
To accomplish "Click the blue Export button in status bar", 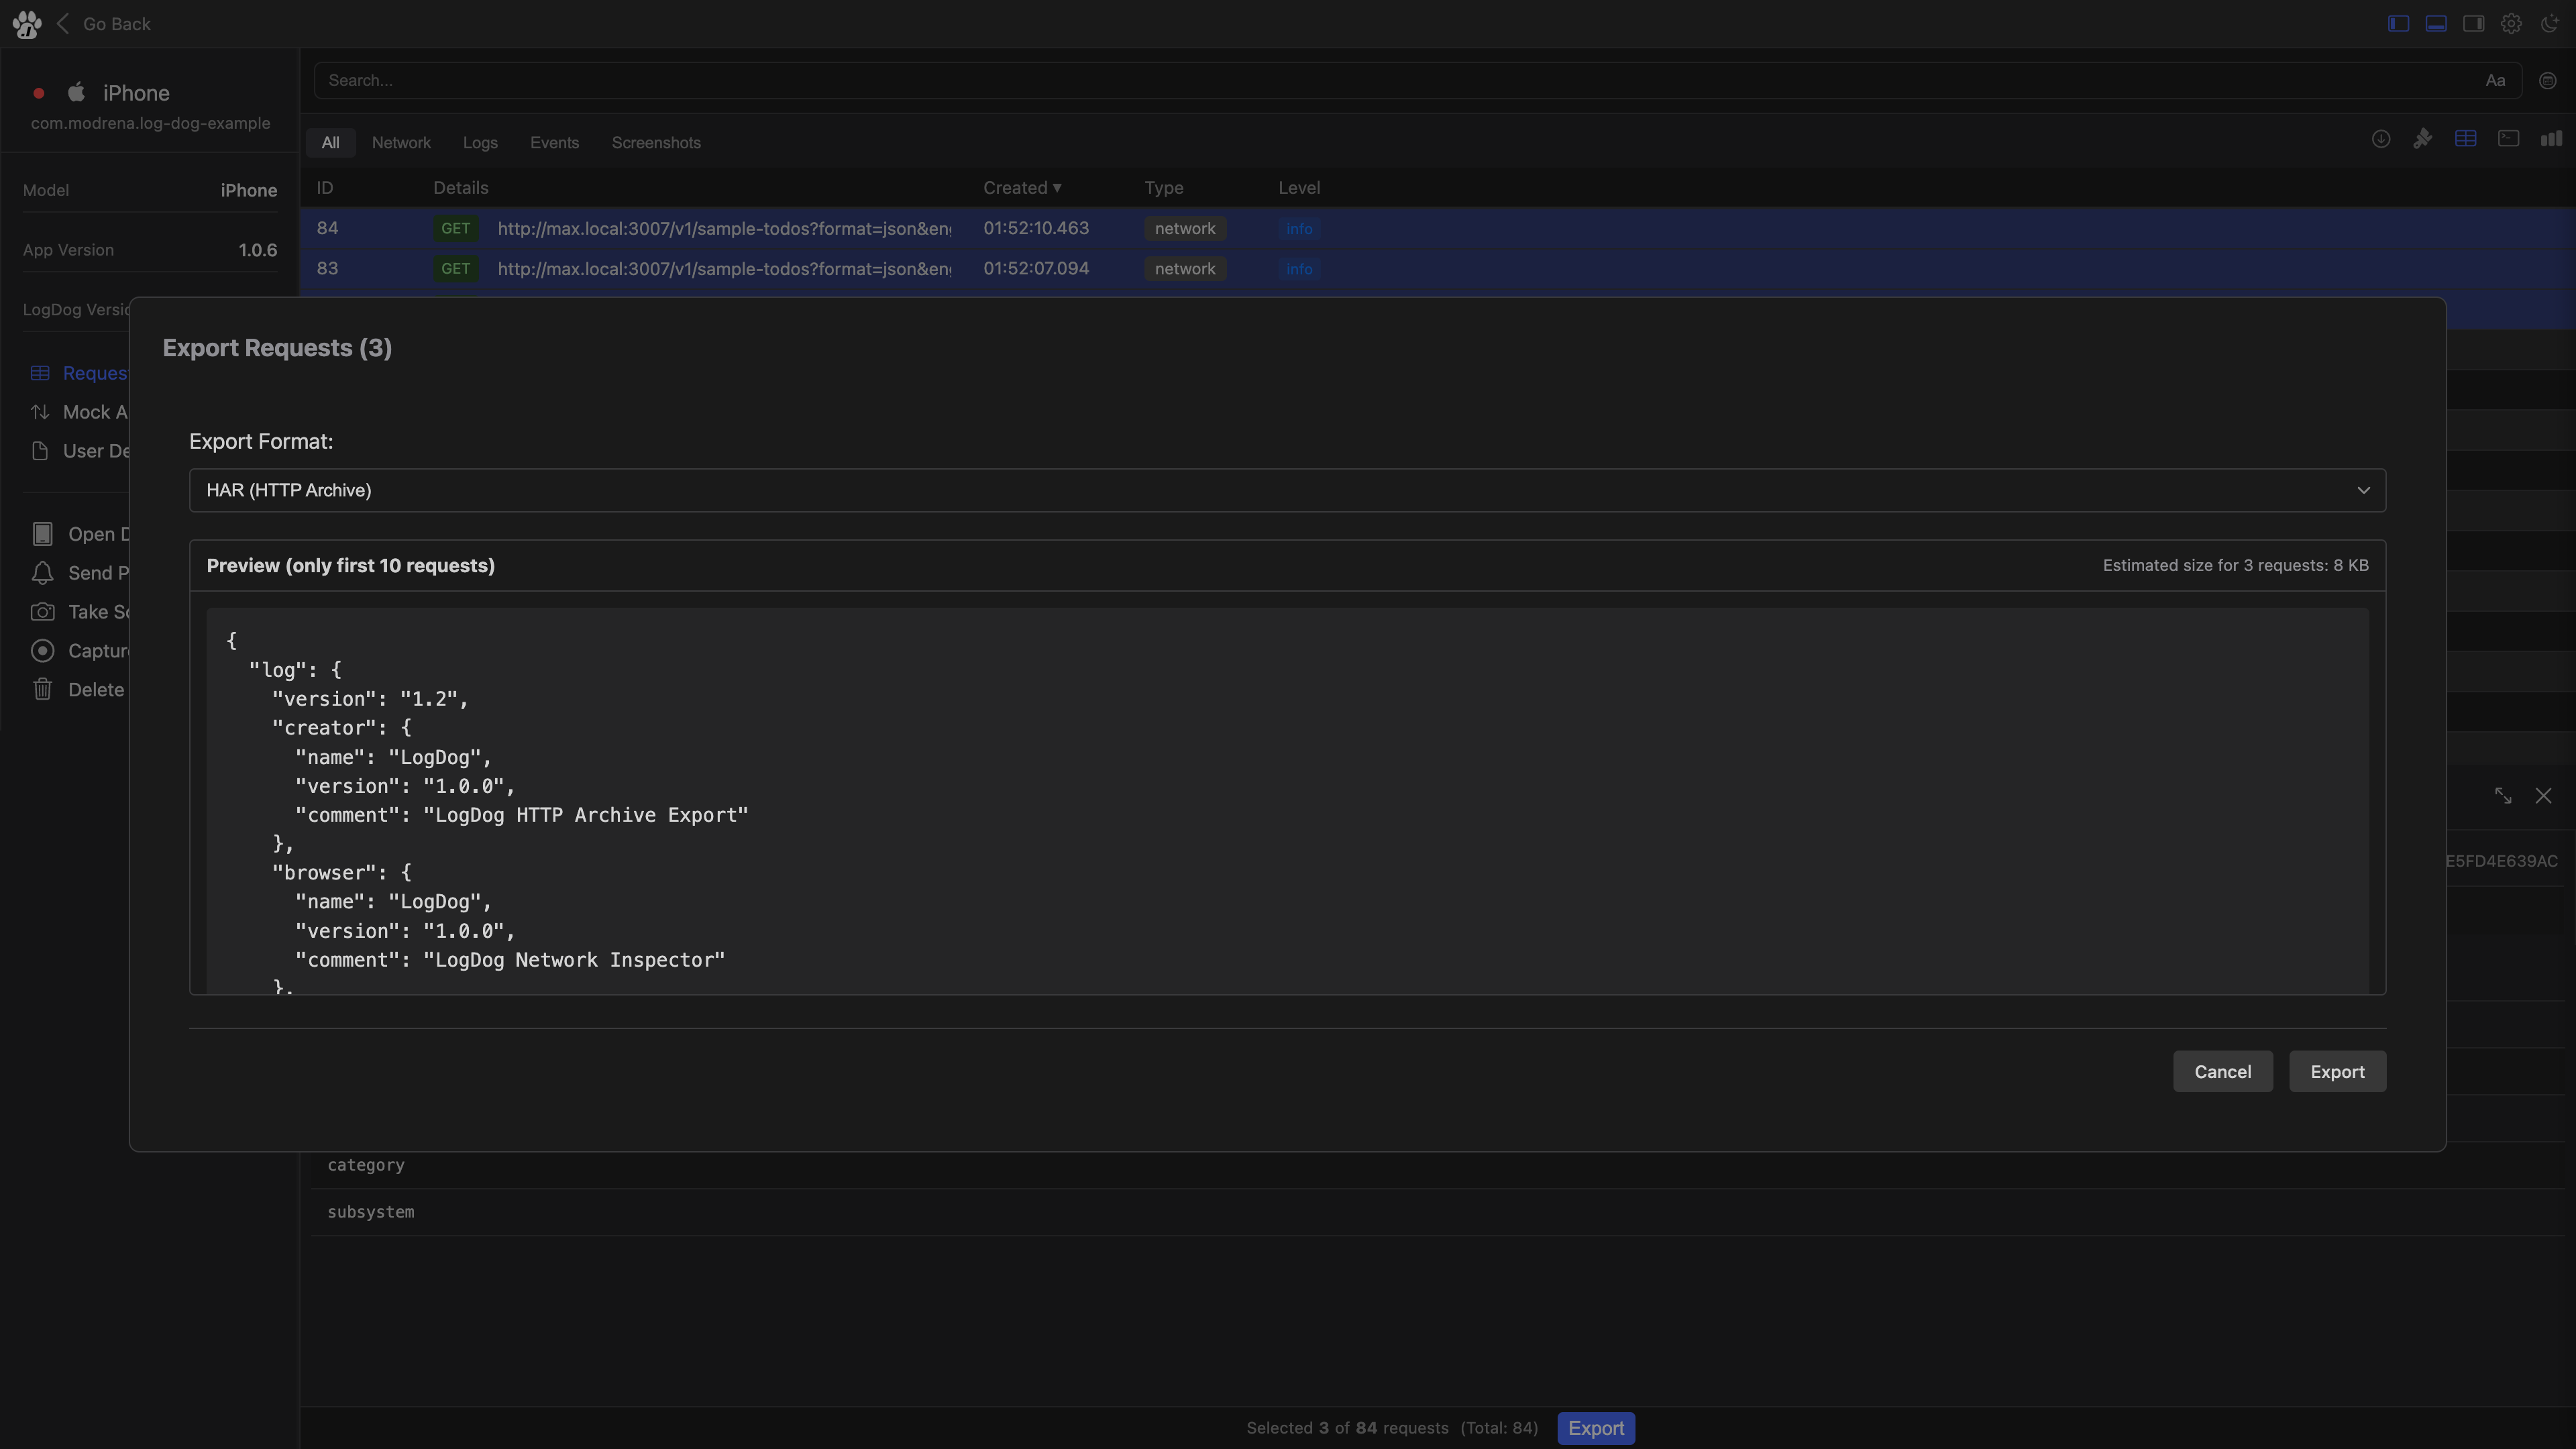I will pyautogui.click(x=1596, y=1428).
